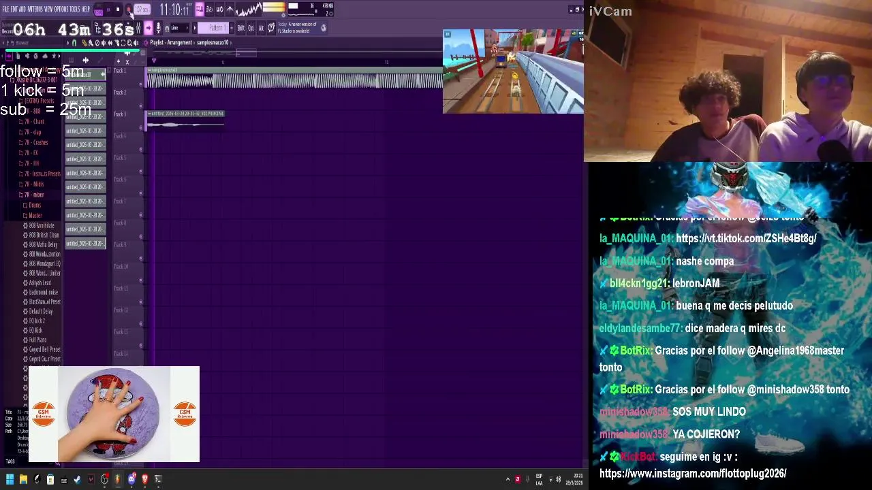Open the FILE menu in FL Studio
The height and width of the screenshot is (490, 872).
6,9
